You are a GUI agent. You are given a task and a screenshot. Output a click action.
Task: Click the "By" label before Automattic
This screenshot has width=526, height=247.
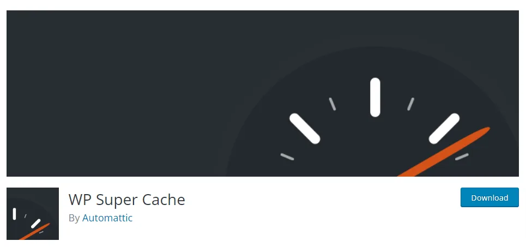click(x=74, y=218)
